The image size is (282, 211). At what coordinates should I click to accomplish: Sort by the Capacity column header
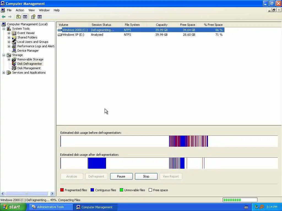pos(158,25)
